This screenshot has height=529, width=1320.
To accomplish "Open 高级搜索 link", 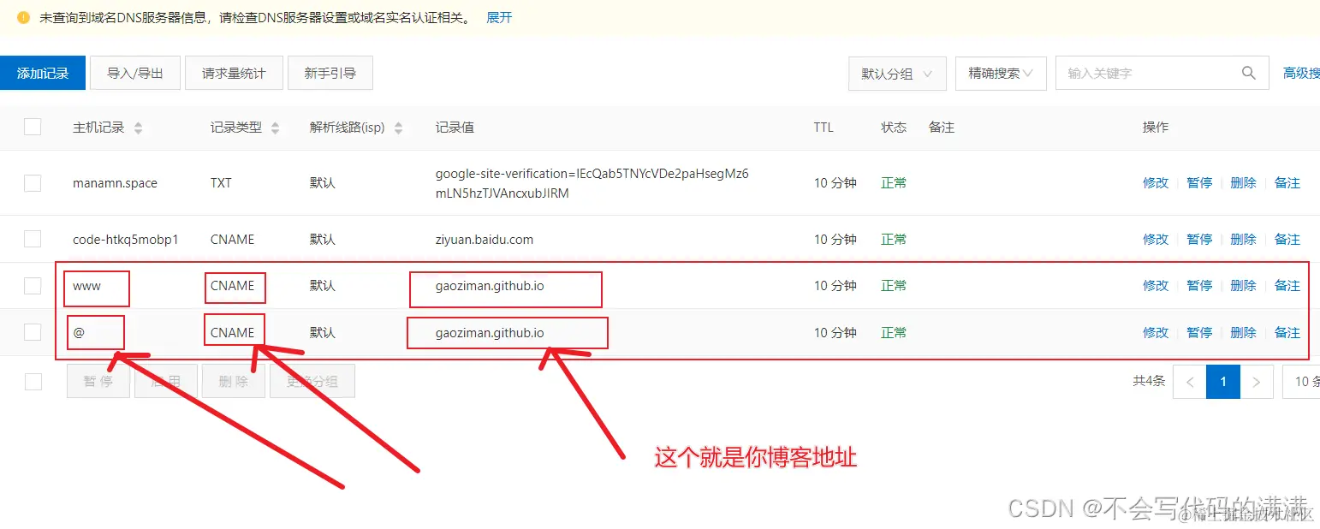I will (1301, 74).
